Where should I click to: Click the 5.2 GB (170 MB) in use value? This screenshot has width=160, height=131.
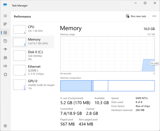pyautogui.click(x=75, y=103)
